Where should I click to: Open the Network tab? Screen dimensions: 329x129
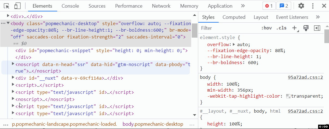[x=161, y=6]
